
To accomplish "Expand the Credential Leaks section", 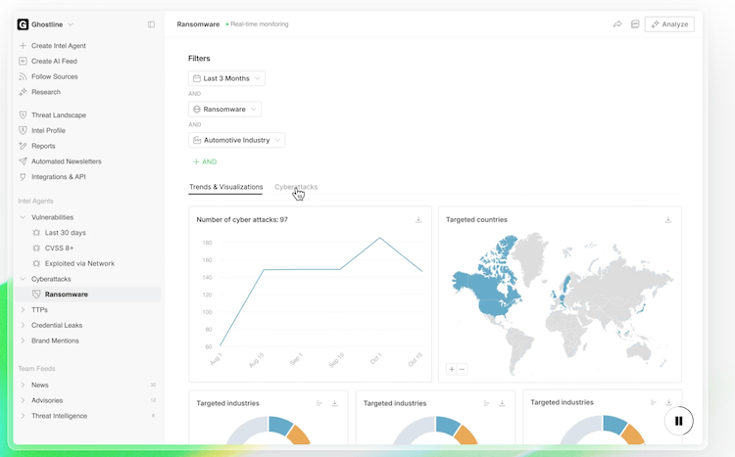I will tap(23, 325).
